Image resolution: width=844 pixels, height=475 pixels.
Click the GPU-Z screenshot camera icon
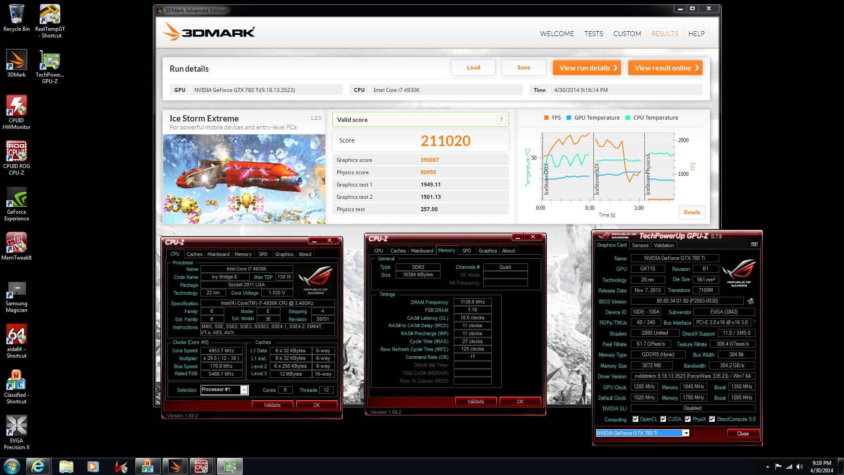click(x=754, y=245)
